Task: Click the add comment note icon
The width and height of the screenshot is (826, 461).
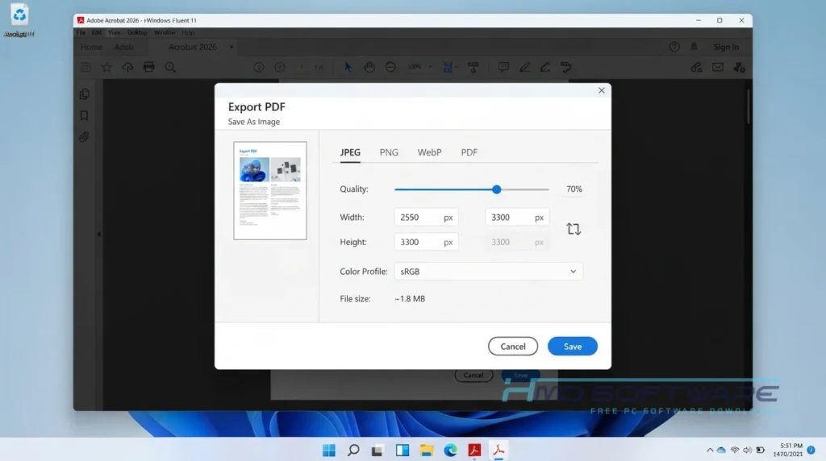Action: [503, 67]
